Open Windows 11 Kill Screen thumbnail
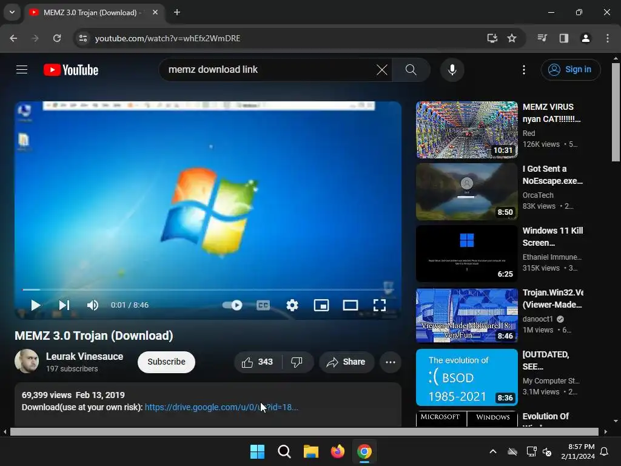Viewport: 621px width, 466px height. point(466,254)
